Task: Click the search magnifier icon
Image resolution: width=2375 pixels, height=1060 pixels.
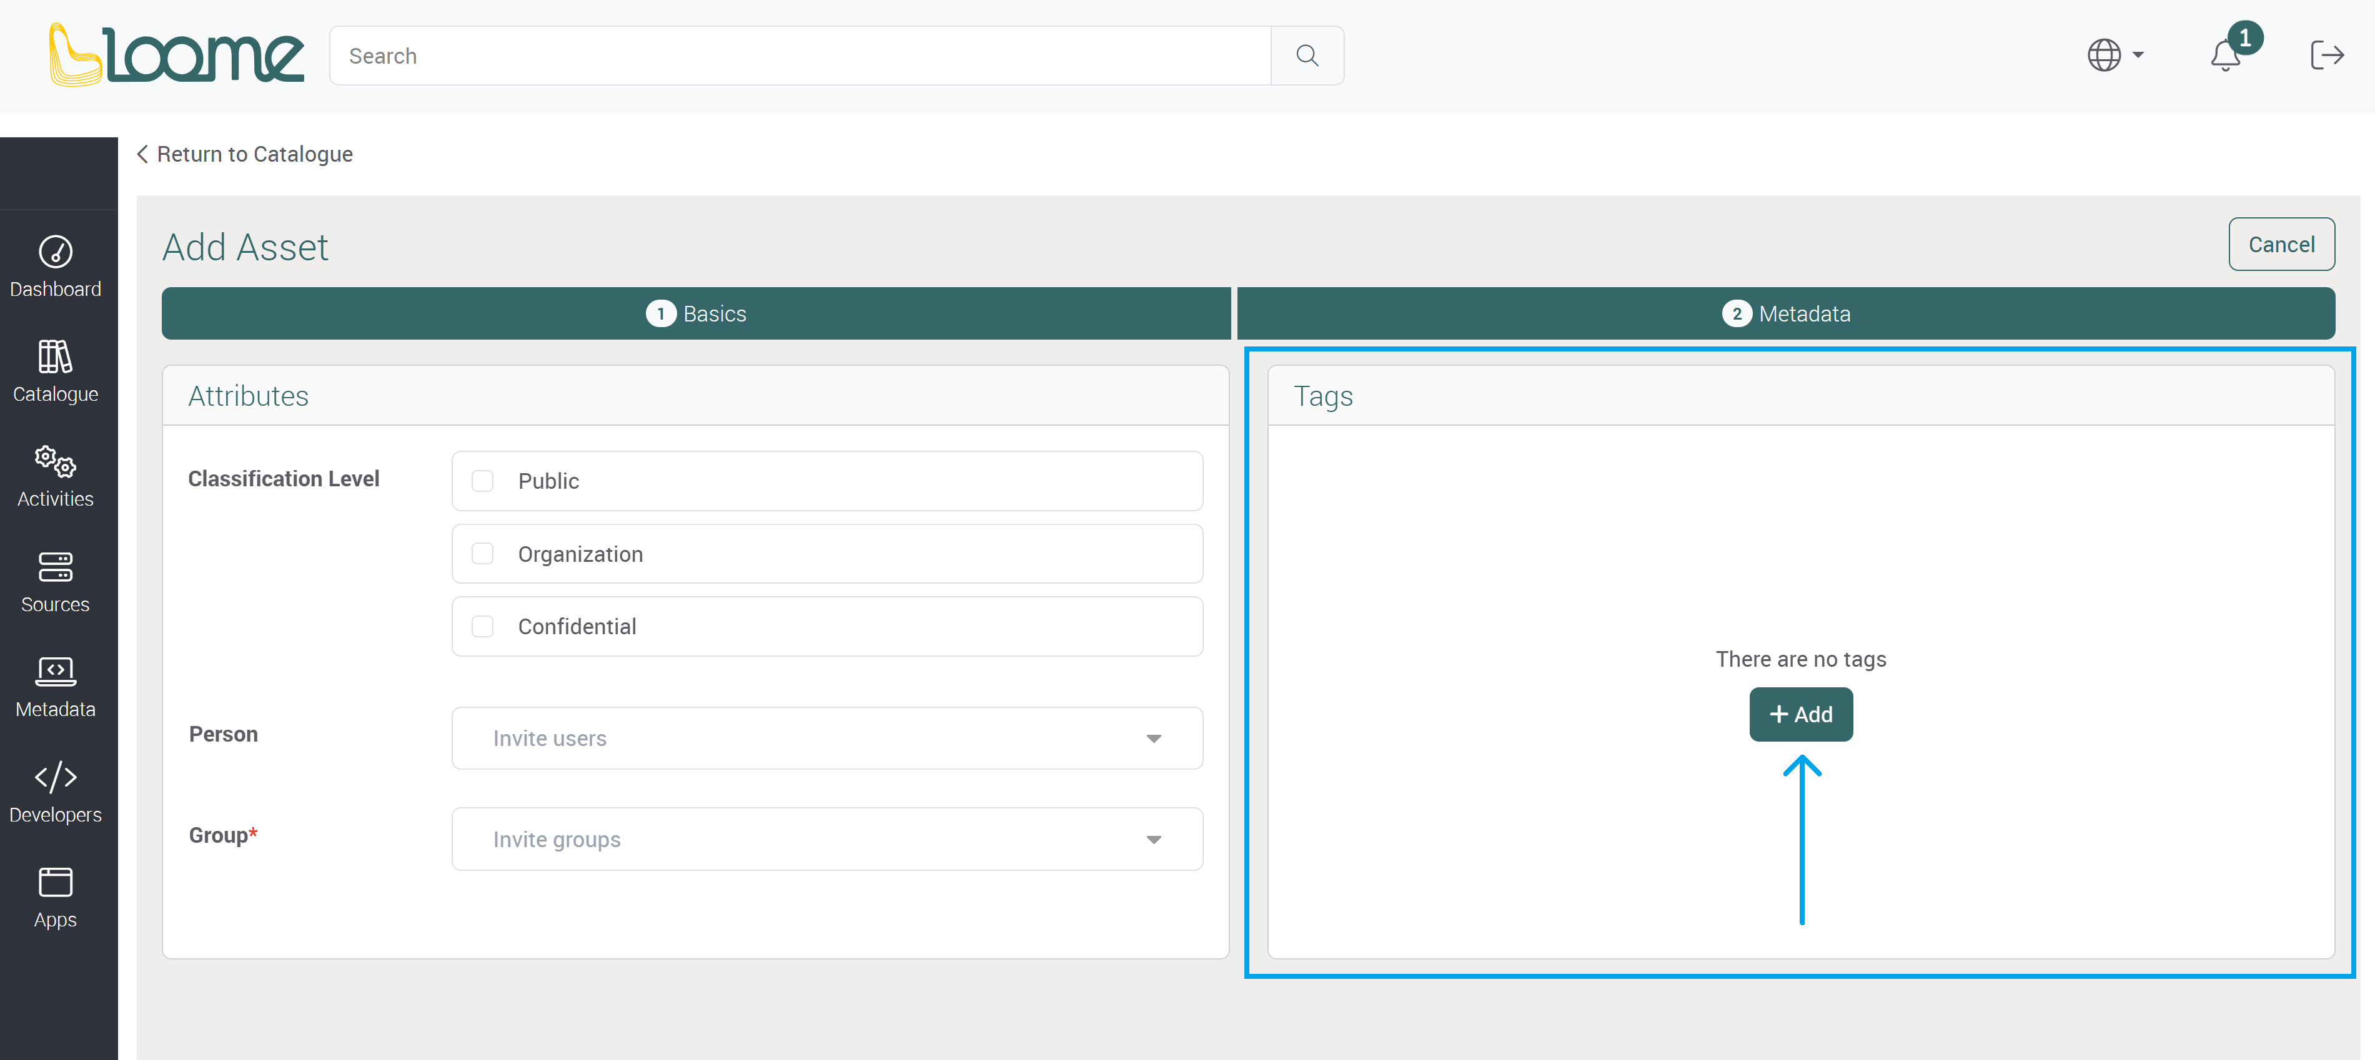Action: tap(1306, 56)
